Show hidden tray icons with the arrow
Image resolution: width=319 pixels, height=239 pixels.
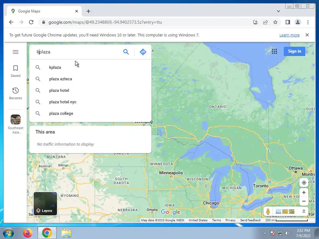tap(265, 233)
